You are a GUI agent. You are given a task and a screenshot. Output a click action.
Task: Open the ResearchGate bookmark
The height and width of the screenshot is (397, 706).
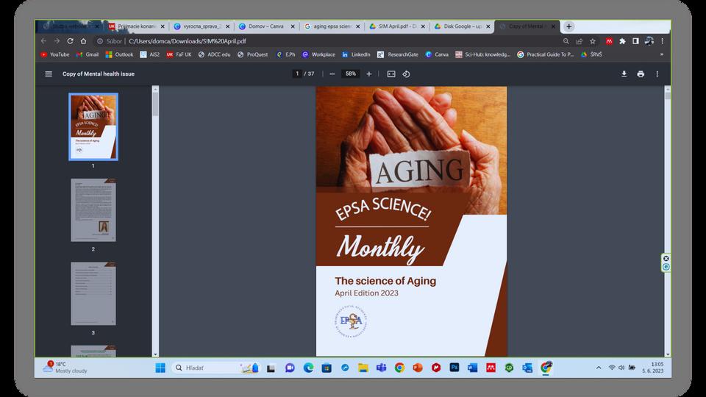pos(398,54)
